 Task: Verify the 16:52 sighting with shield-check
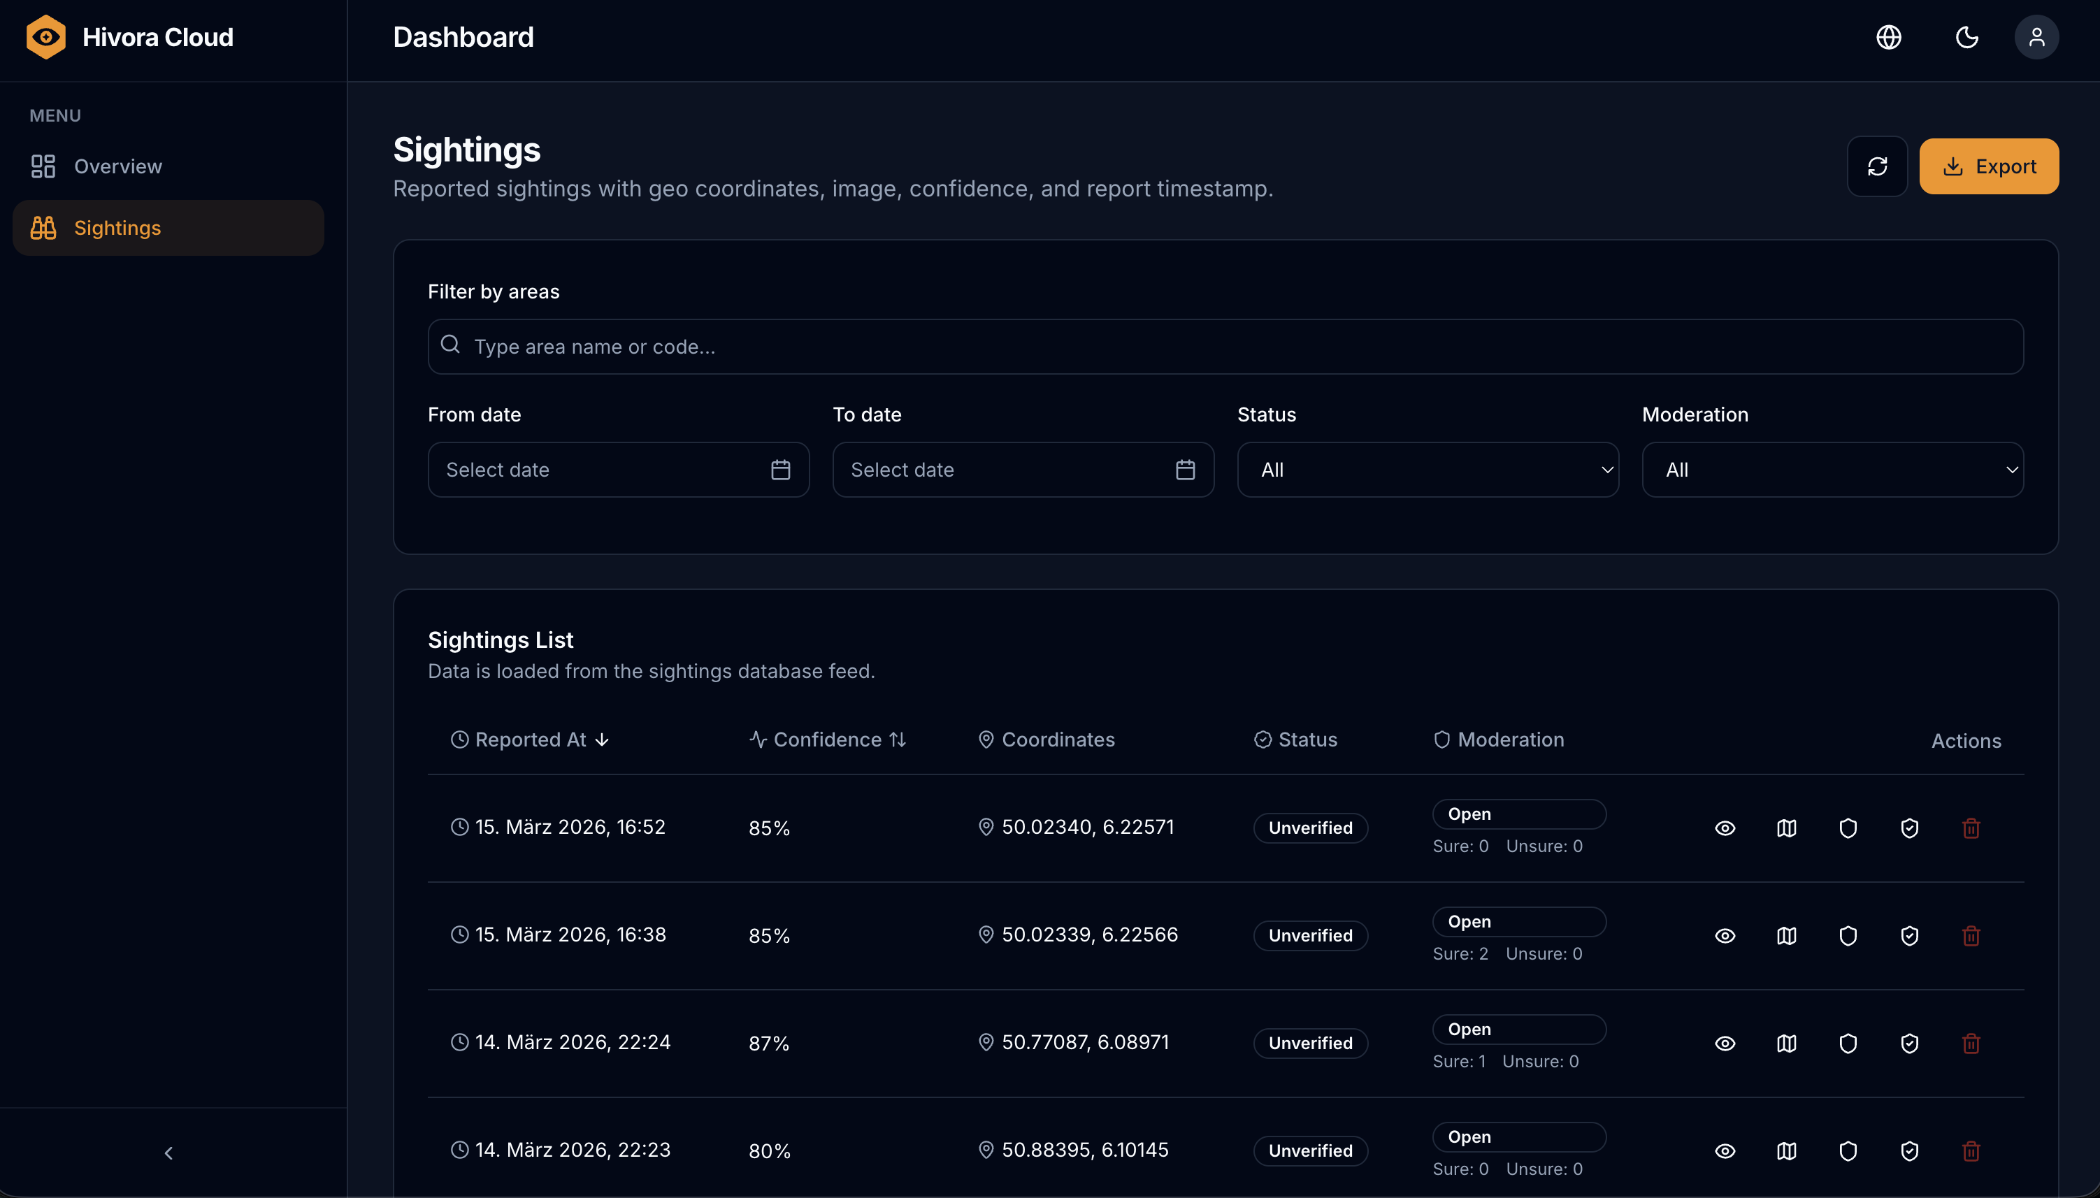coord(1910,828)
